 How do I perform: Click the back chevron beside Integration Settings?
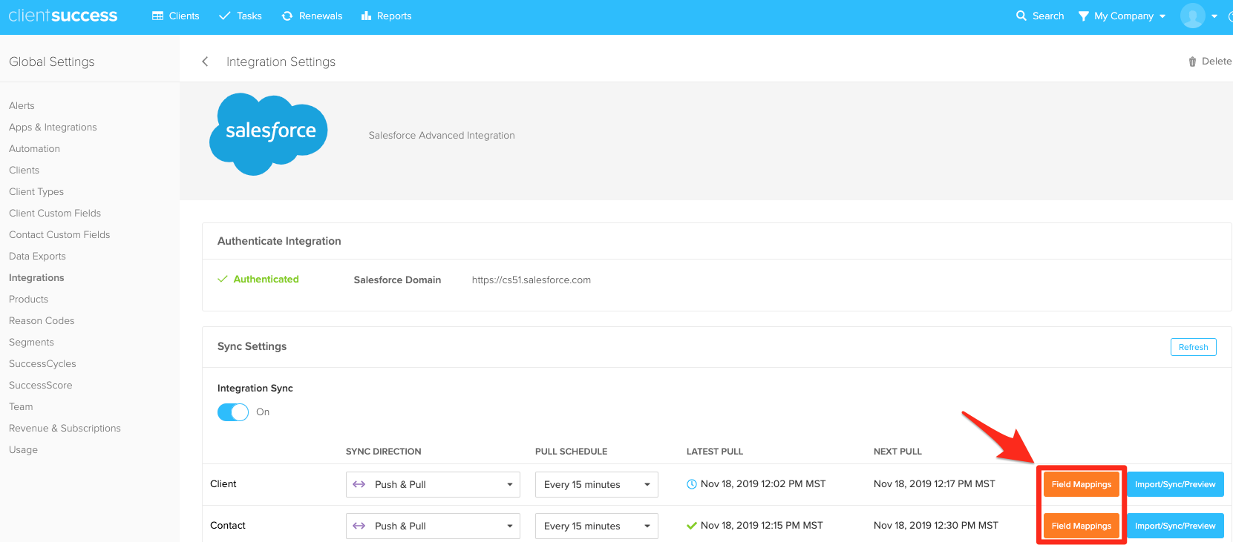205,62
